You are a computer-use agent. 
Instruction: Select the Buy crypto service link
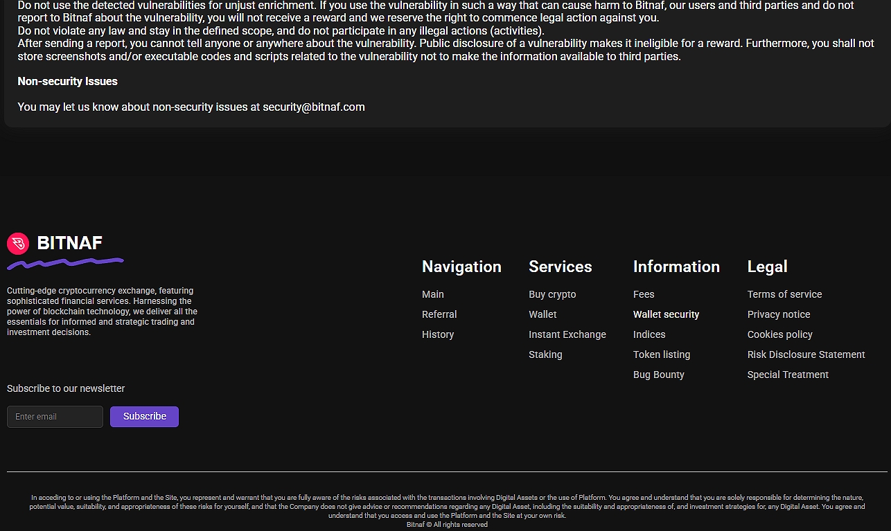552,294
